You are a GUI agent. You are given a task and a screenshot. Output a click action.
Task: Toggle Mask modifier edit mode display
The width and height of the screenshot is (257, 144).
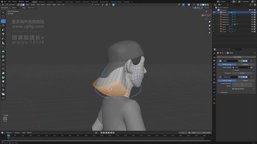[x=242, y=61]
